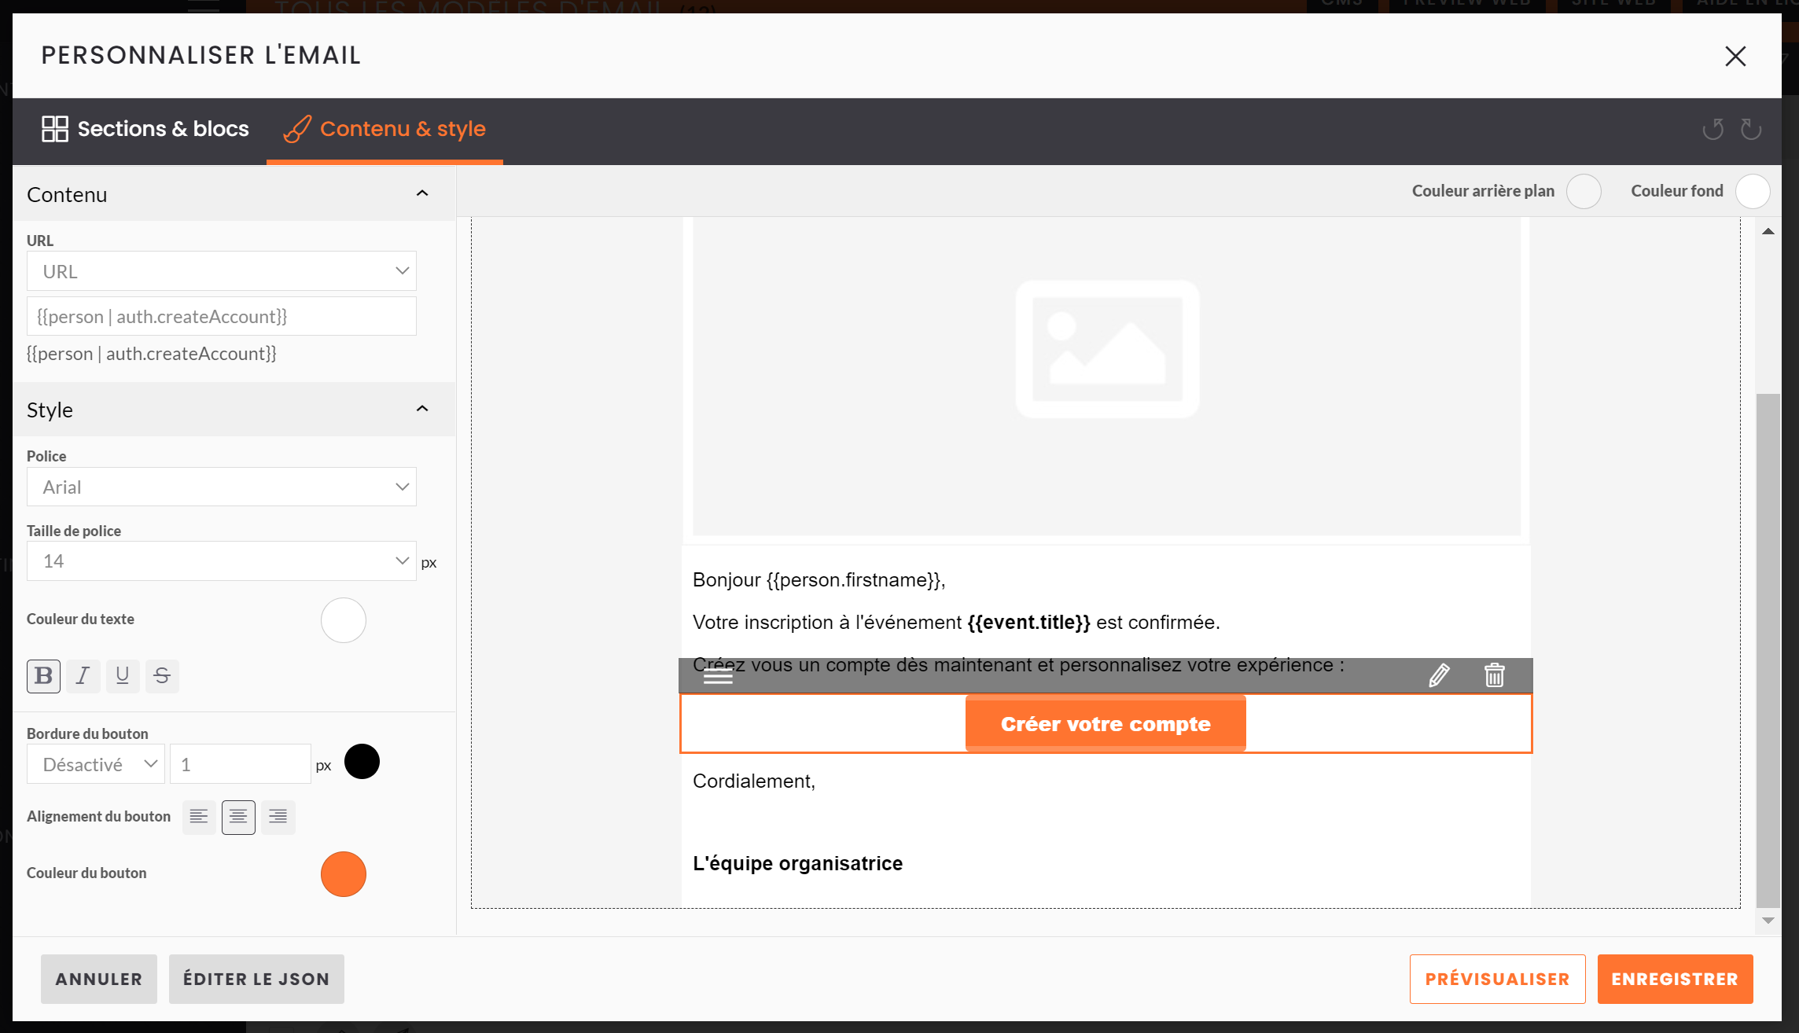Open the orange Couleur du bouton swatch
This screenshot has height=1033, width=1799.
(344, 873)
